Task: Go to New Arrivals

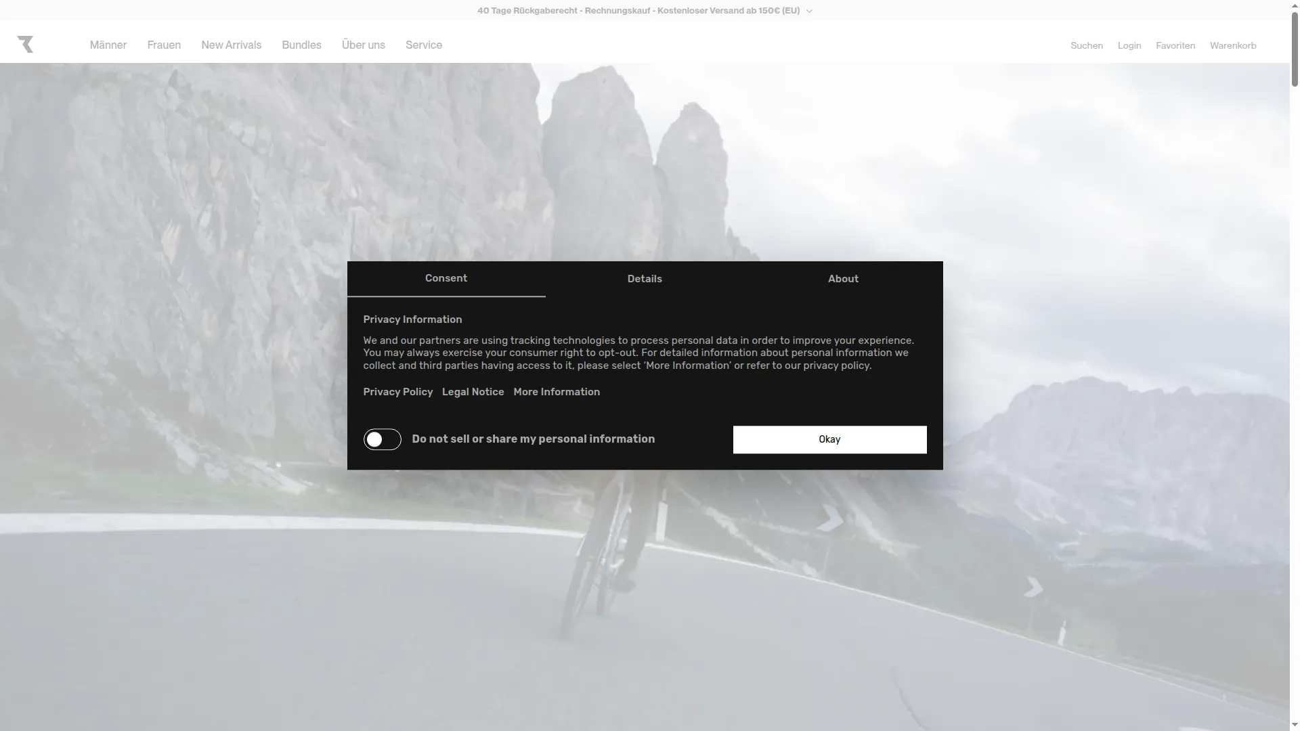Action: coord(231,45)
